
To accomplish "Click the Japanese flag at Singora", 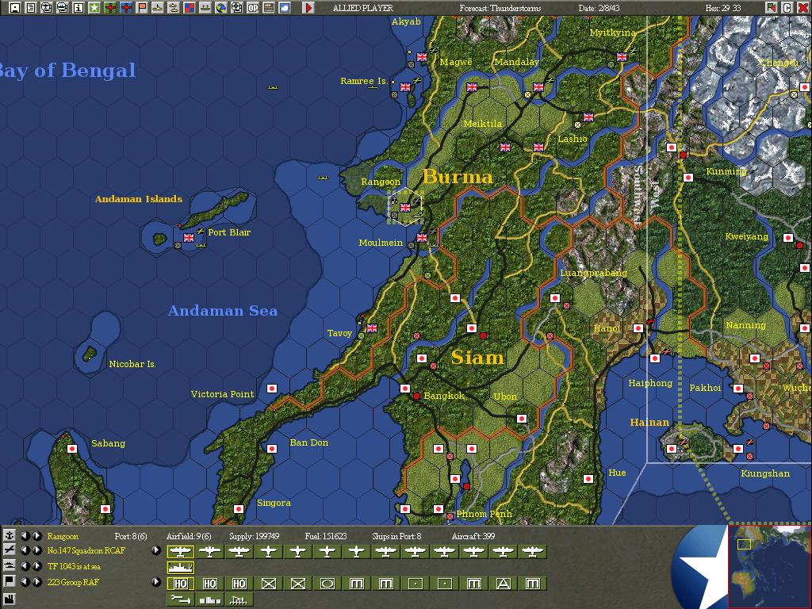I will (x=239, y=508).
